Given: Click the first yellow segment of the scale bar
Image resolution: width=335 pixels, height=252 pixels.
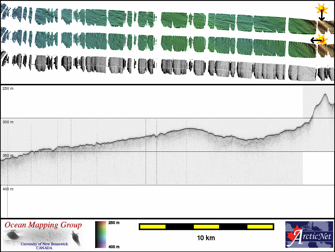Looking at the screenshot, I should pos(153,227).
